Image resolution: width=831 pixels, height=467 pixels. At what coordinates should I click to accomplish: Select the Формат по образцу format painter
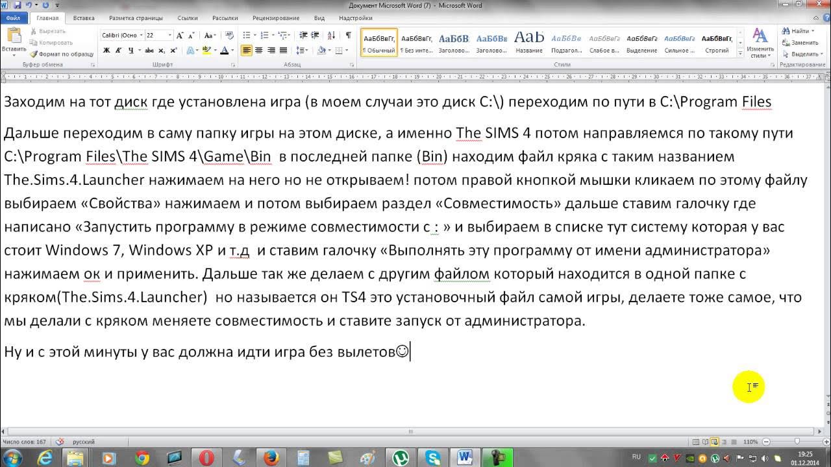pyautogui.click(x=62, y=54)
